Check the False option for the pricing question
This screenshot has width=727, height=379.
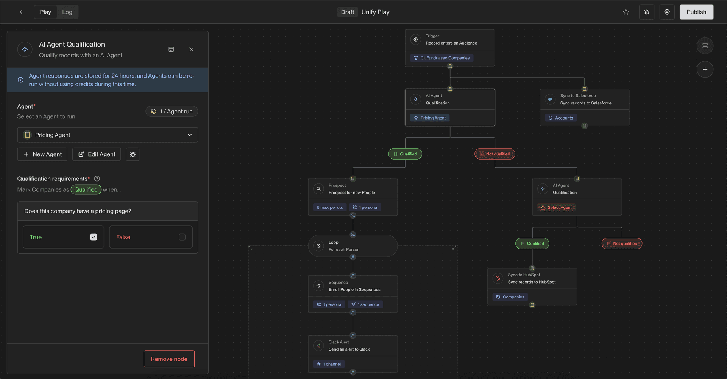pyautogui.click(x=182, y=237)
